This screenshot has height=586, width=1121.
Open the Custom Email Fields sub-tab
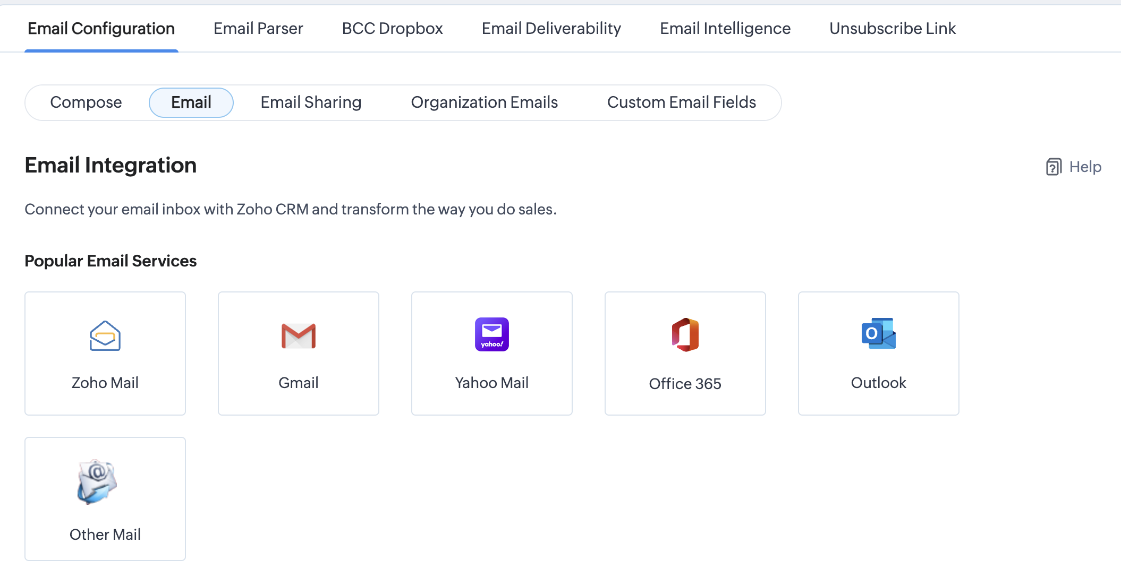(x=681, y=102)
